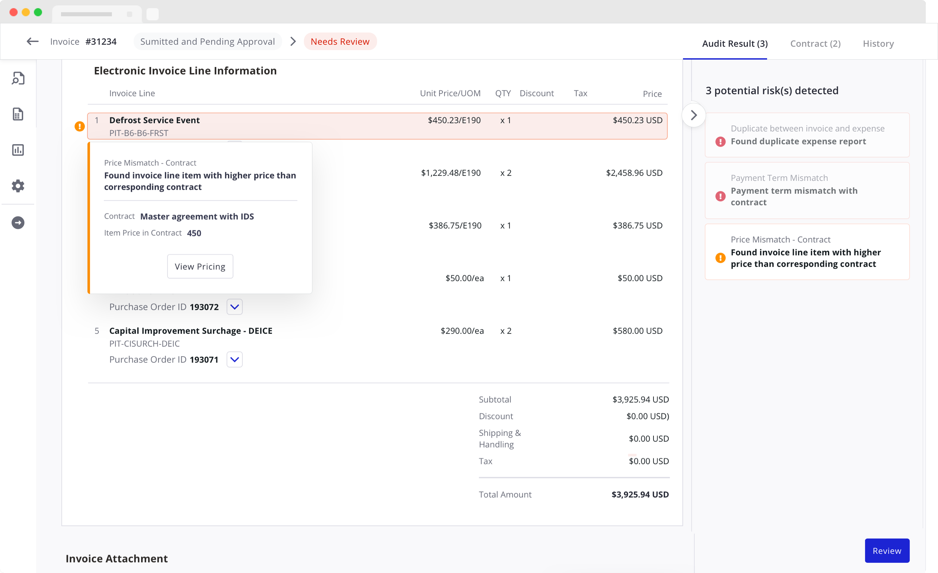938x573 pixels.
Task: Open the invoice document sidebar icon
Action: pos(18,114)
